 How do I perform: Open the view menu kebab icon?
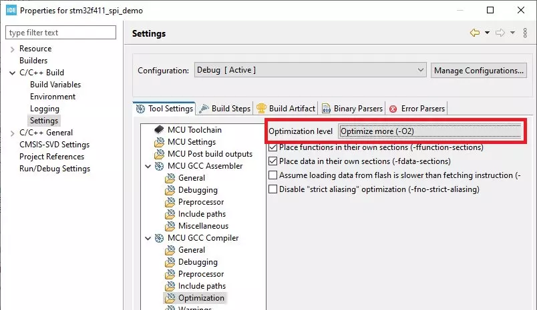coord(526,33)
